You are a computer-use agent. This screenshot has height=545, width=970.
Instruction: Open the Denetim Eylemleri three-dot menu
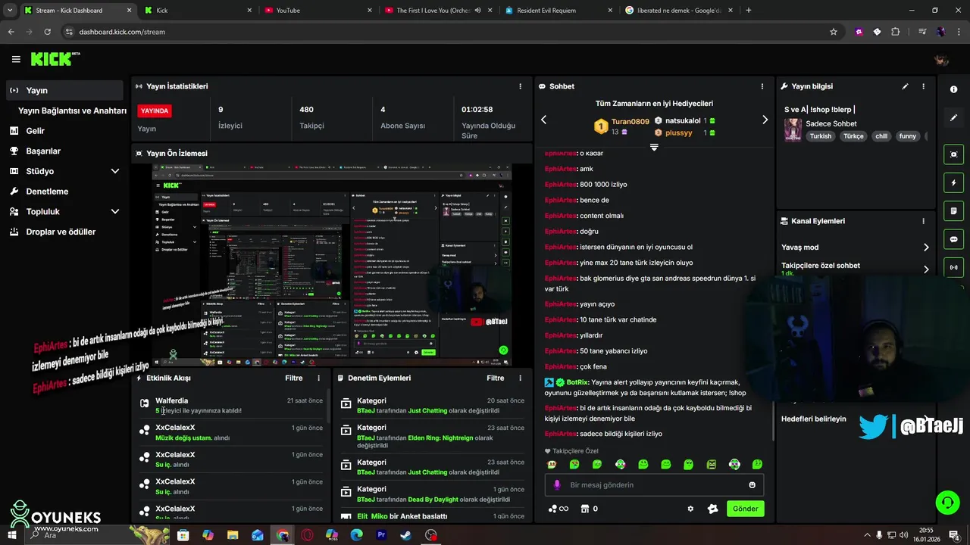pos(520,378)
